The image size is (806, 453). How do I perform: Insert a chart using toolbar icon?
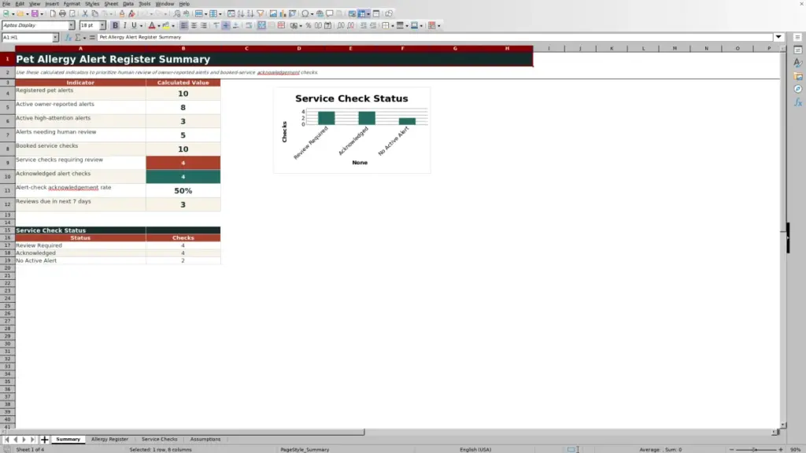coord(283,13)
